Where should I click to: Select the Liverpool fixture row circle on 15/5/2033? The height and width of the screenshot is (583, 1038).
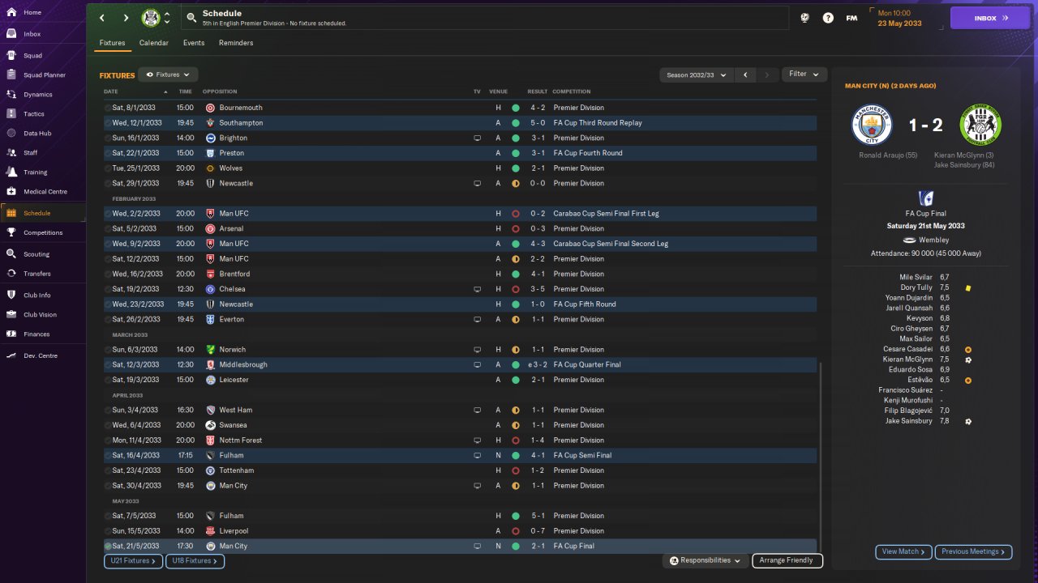point(108,531)
